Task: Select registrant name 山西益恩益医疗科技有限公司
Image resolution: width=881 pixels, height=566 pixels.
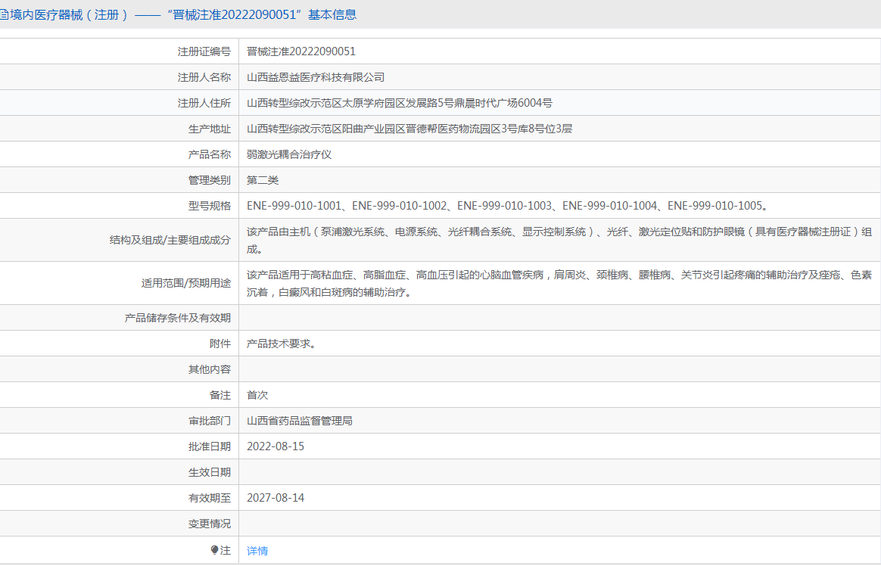Action: pos(316,77)
